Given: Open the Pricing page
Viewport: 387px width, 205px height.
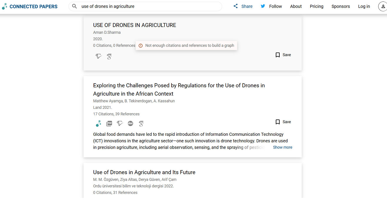Looking at the screenshot, I should pyautogui.click(x=316, y=6).
